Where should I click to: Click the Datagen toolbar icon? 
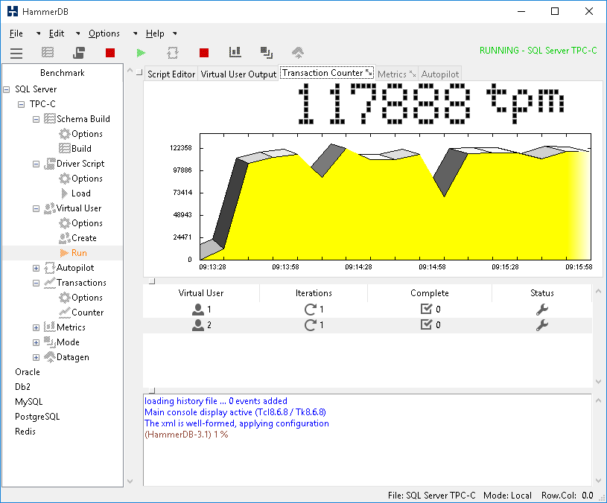(298, 53)
